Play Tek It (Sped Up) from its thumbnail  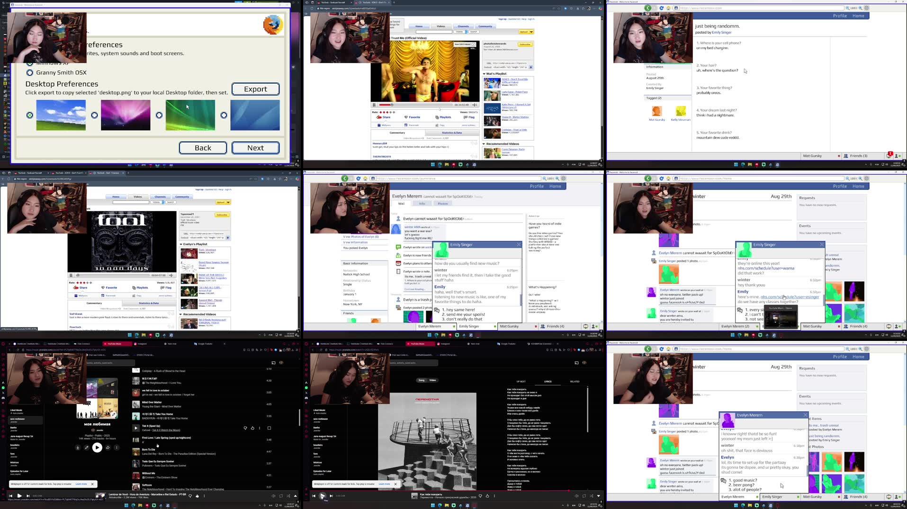pyautogui.click(x=136, y=428)
